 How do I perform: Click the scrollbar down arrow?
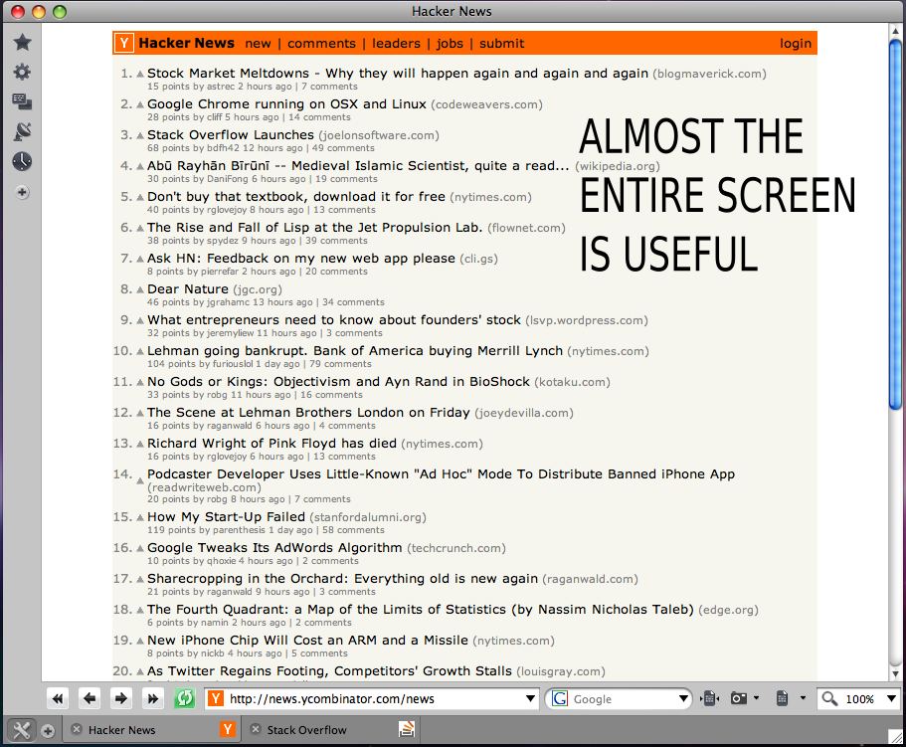896,673
